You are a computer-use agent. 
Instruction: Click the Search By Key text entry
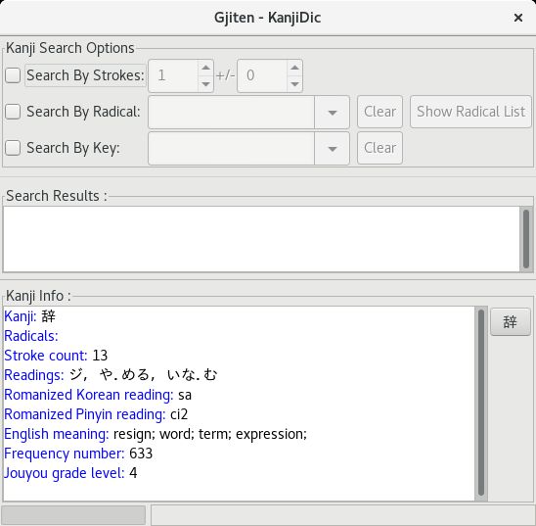tap(232, 149)
